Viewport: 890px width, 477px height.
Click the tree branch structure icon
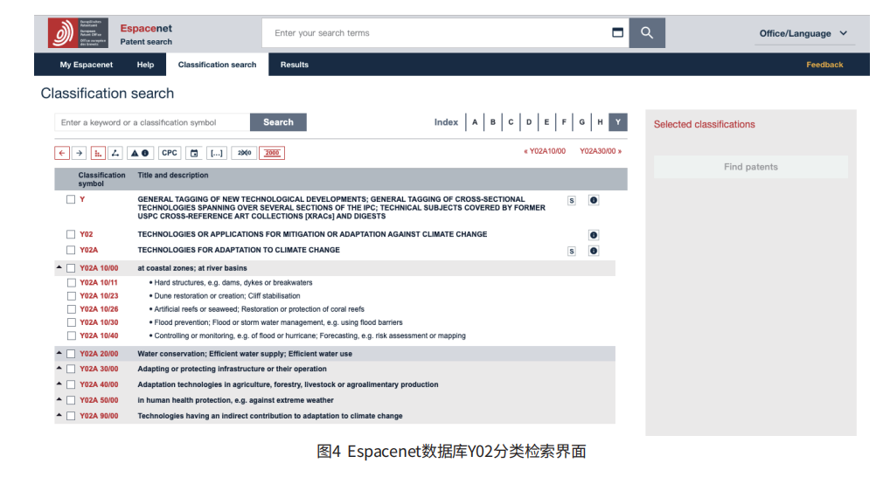click(115, 153)
